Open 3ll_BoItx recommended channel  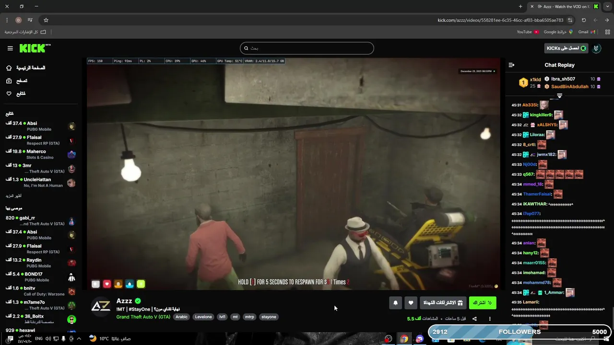[x=41, y=319]
